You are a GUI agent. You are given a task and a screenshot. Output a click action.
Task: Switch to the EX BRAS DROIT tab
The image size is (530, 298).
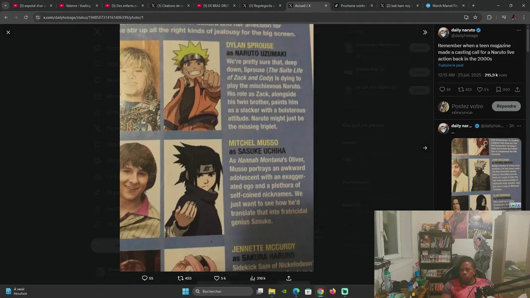tap(215, 6)
